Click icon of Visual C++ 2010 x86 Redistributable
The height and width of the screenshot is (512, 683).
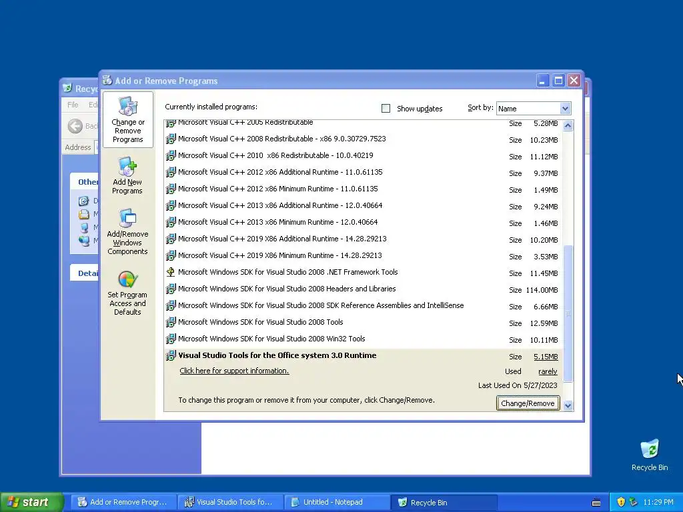[171, 155]
